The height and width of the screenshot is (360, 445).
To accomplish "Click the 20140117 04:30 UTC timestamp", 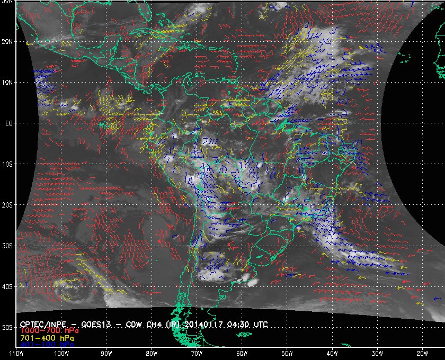I will [x=227, y=325].
